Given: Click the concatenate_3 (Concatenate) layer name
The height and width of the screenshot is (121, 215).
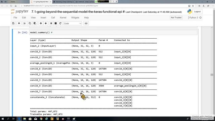Looking at the screenshot, I should coord(48,97).
